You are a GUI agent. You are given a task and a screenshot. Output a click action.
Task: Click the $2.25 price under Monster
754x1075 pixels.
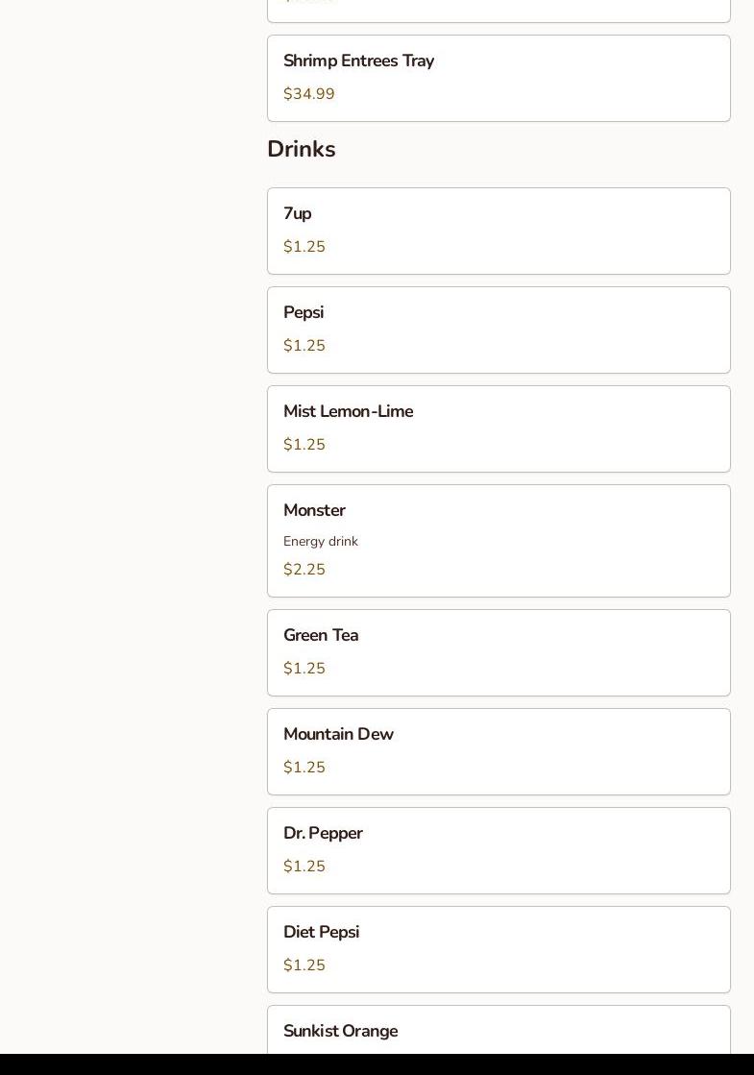pos(304,570)
